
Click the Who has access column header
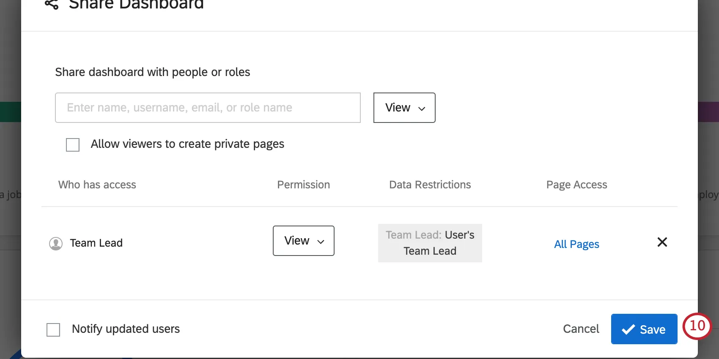(x=97, y=185)
